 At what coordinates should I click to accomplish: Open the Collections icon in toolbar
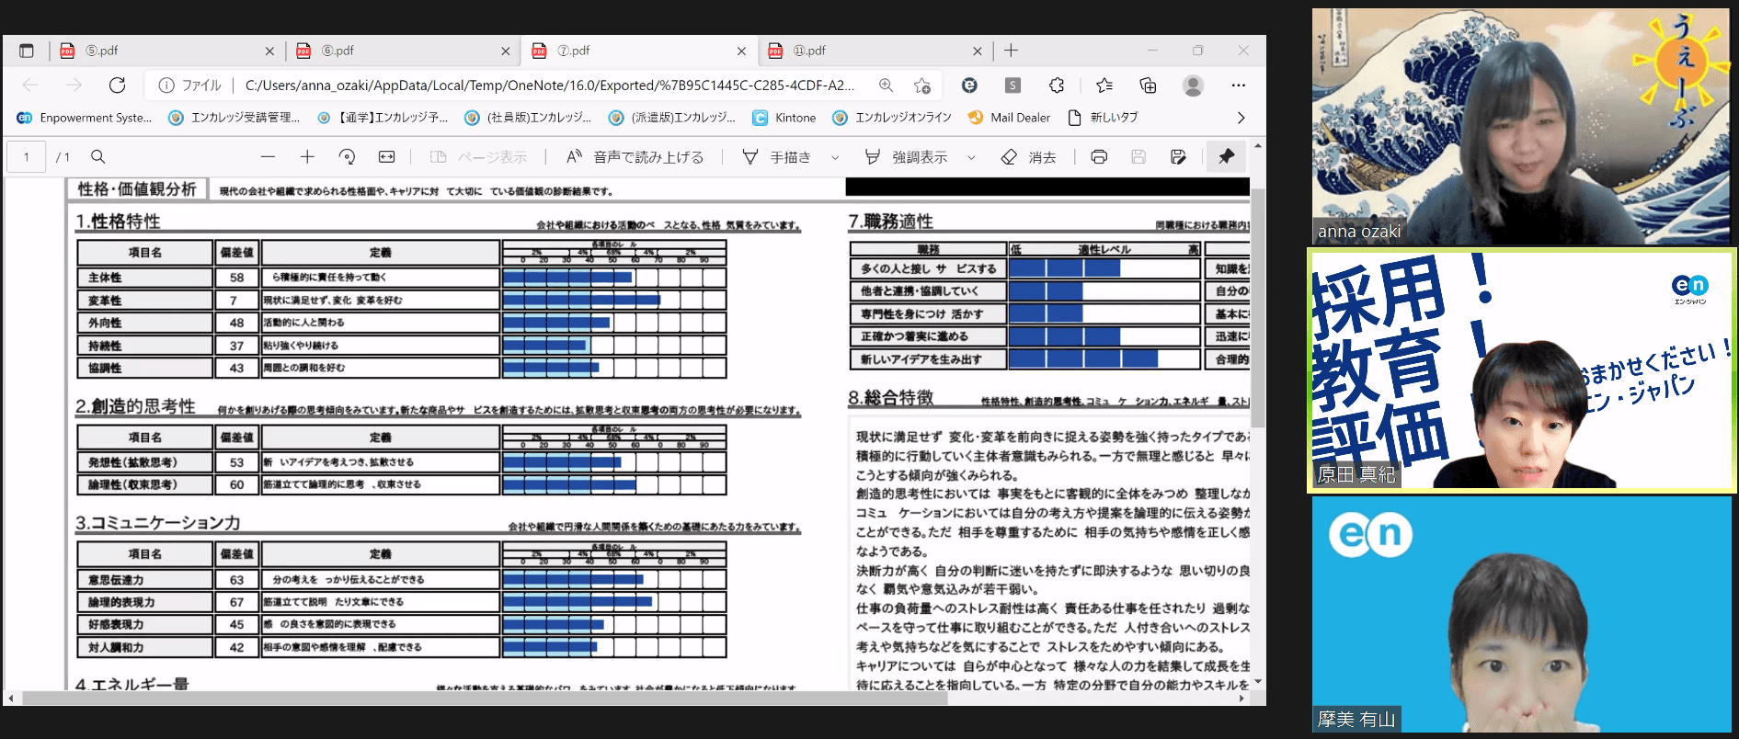[x=1148, y=85]
